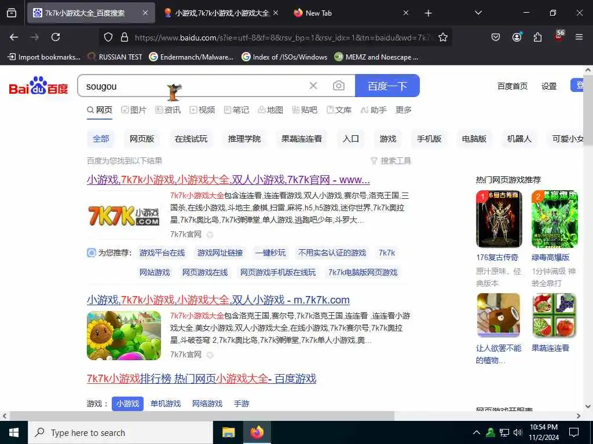This screenshot has width=593, height=444.
Task: Select the 视频 search category
Action: tap(202, 110)
